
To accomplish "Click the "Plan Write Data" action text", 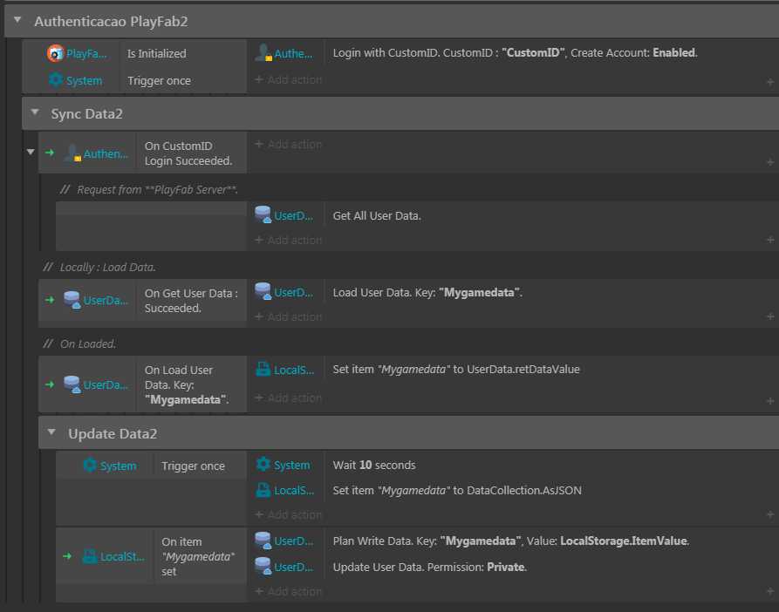I will click(510, 541).
